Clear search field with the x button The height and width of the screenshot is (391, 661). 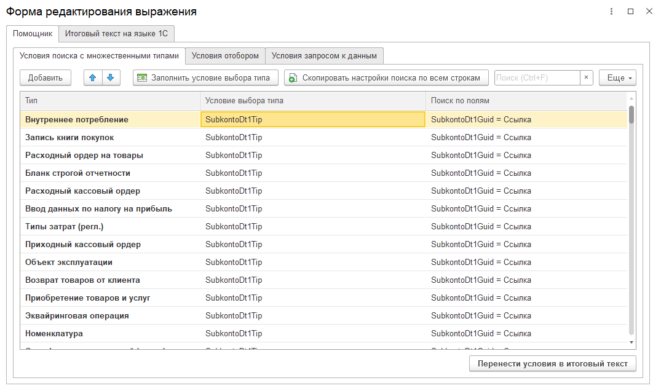click(587, 77)
